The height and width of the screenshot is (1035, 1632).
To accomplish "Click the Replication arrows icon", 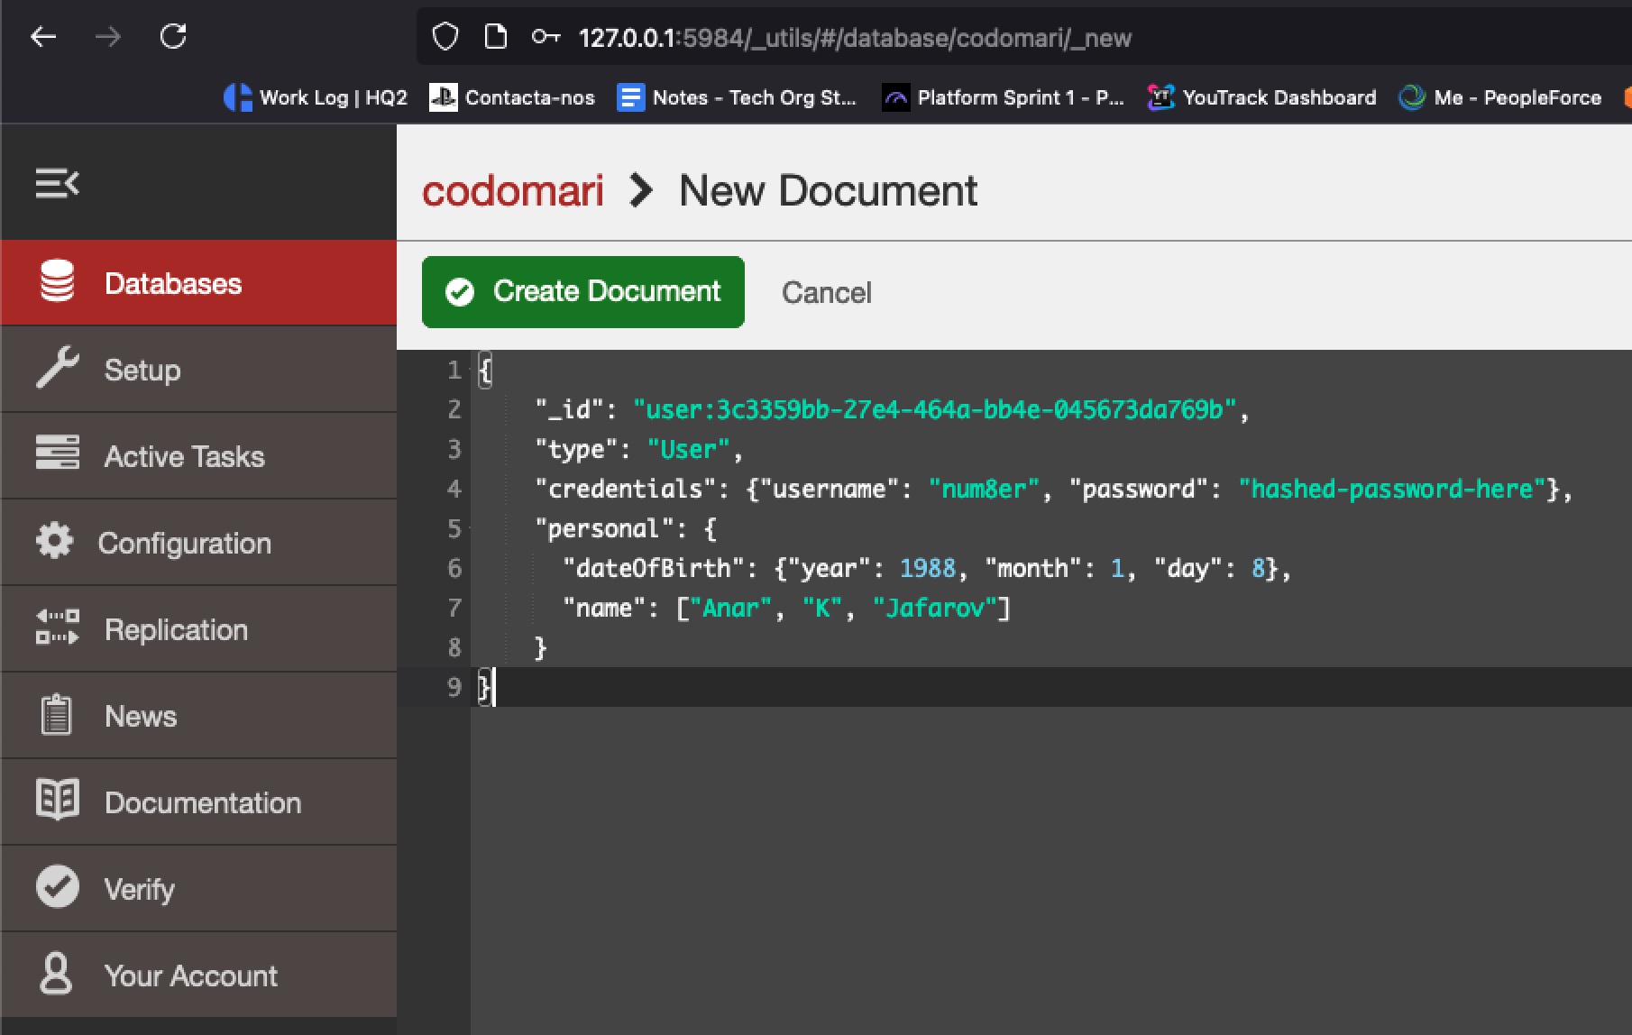I will [x=58, y=627].
